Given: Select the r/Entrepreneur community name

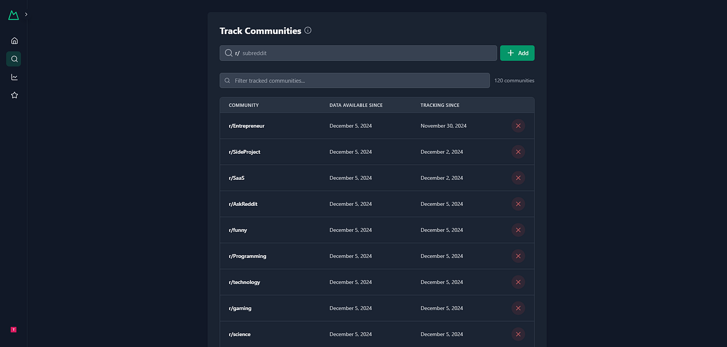Looking at the screenshot, I should 246,125.
